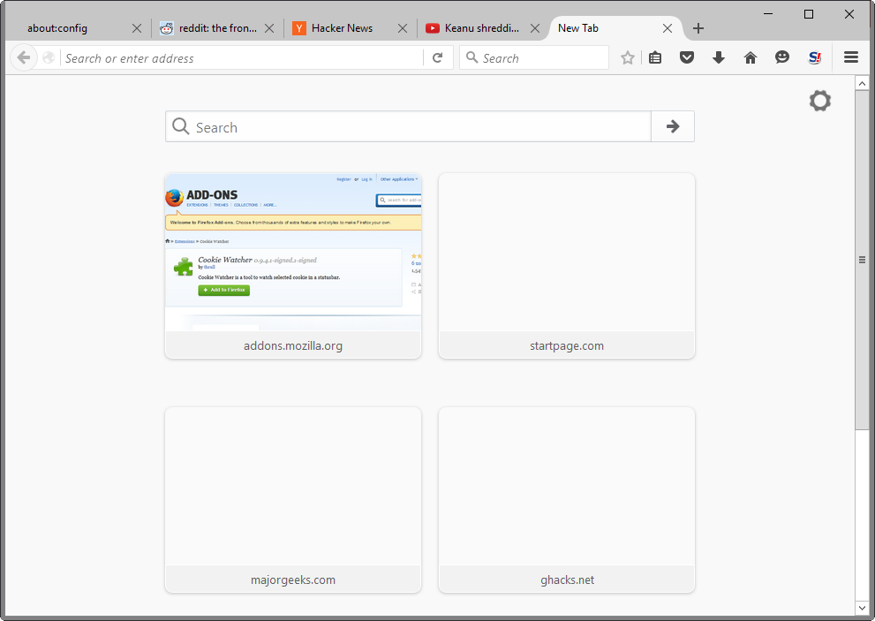
Task: Click magnifier icon in toolbar search box
Action: (472, 57)
